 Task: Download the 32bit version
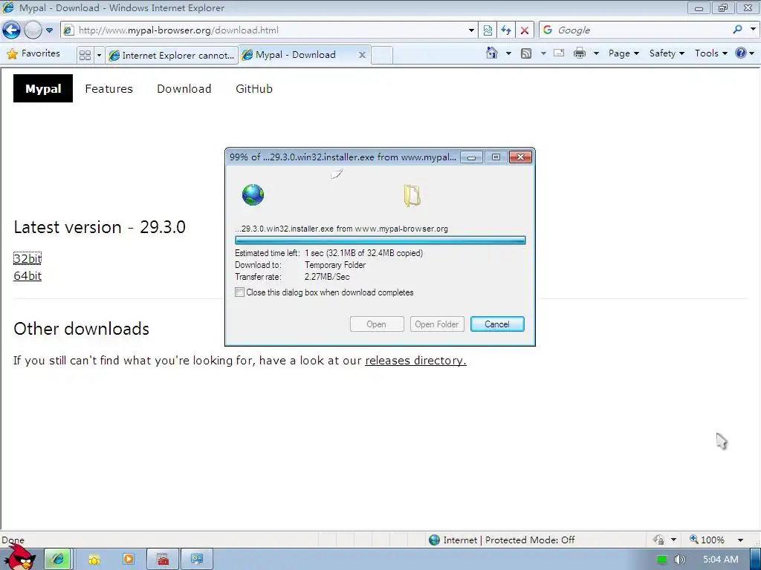27,258
